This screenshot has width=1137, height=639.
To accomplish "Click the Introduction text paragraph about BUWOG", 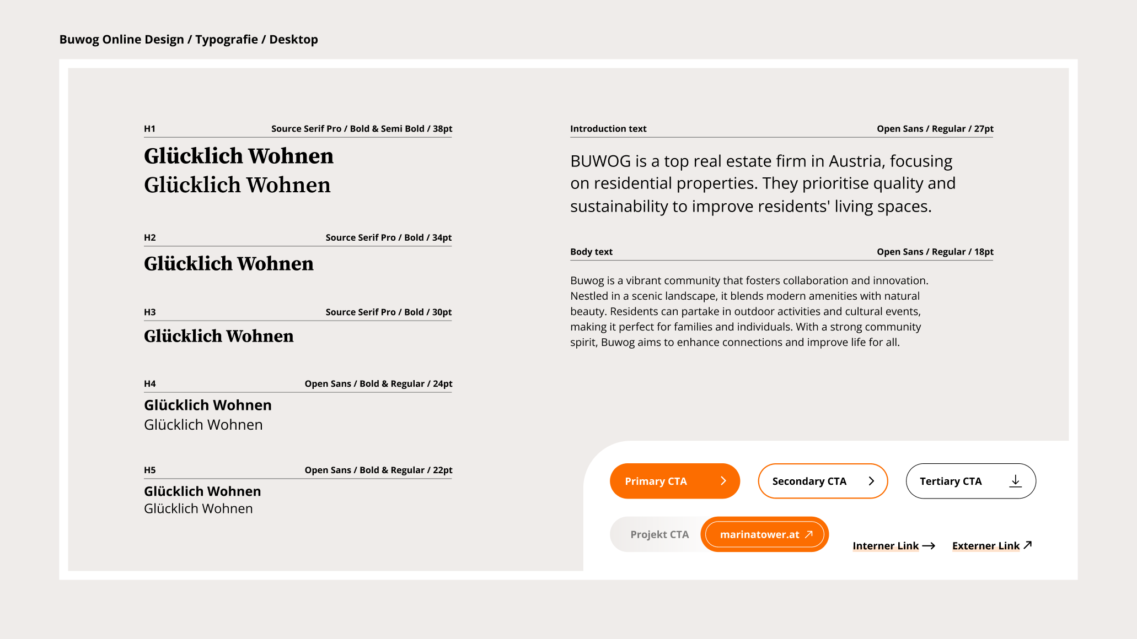I will (763, 183).
